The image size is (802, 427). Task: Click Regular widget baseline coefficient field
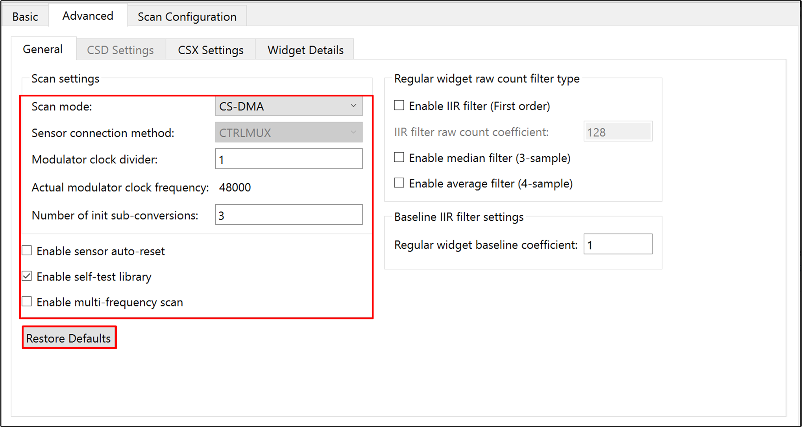pos(618,244)
